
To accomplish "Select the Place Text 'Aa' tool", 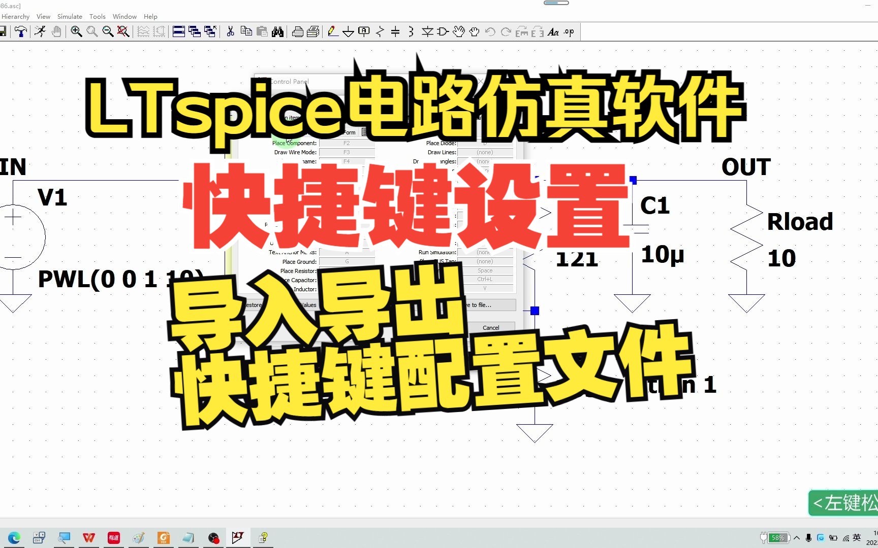I will click(x=553, y=32).
